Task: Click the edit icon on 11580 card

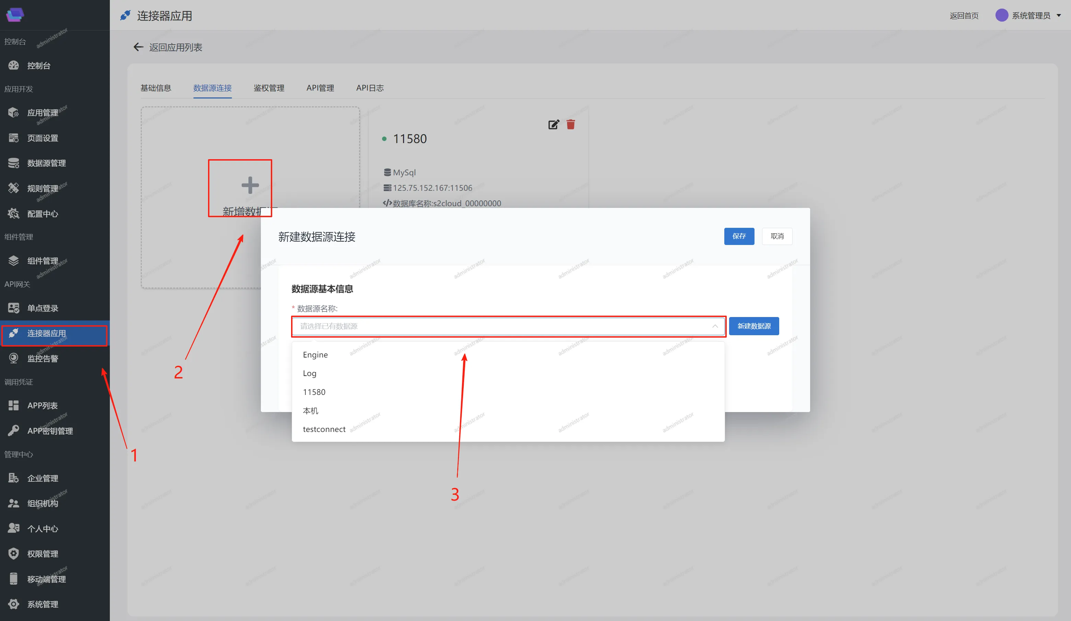Action: point(553,125)
